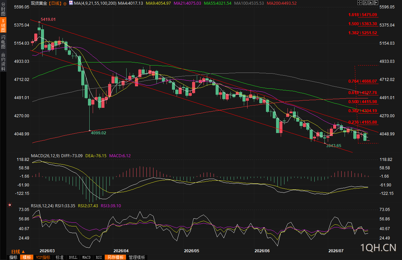Image resolution: width=402 pixels, height=260 pixels.
Task: Click the 2026/05 date label
Action: pos(191,251)
